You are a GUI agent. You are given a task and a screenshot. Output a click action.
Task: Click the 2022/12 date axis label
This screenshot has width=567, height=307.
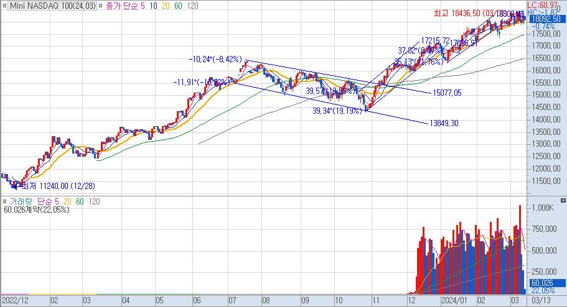tap(15, 301)
